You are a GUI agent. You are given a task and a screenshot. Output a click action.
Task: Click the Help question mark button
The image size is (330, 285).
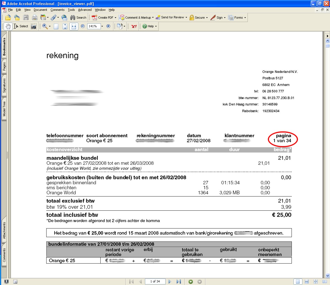148,26
